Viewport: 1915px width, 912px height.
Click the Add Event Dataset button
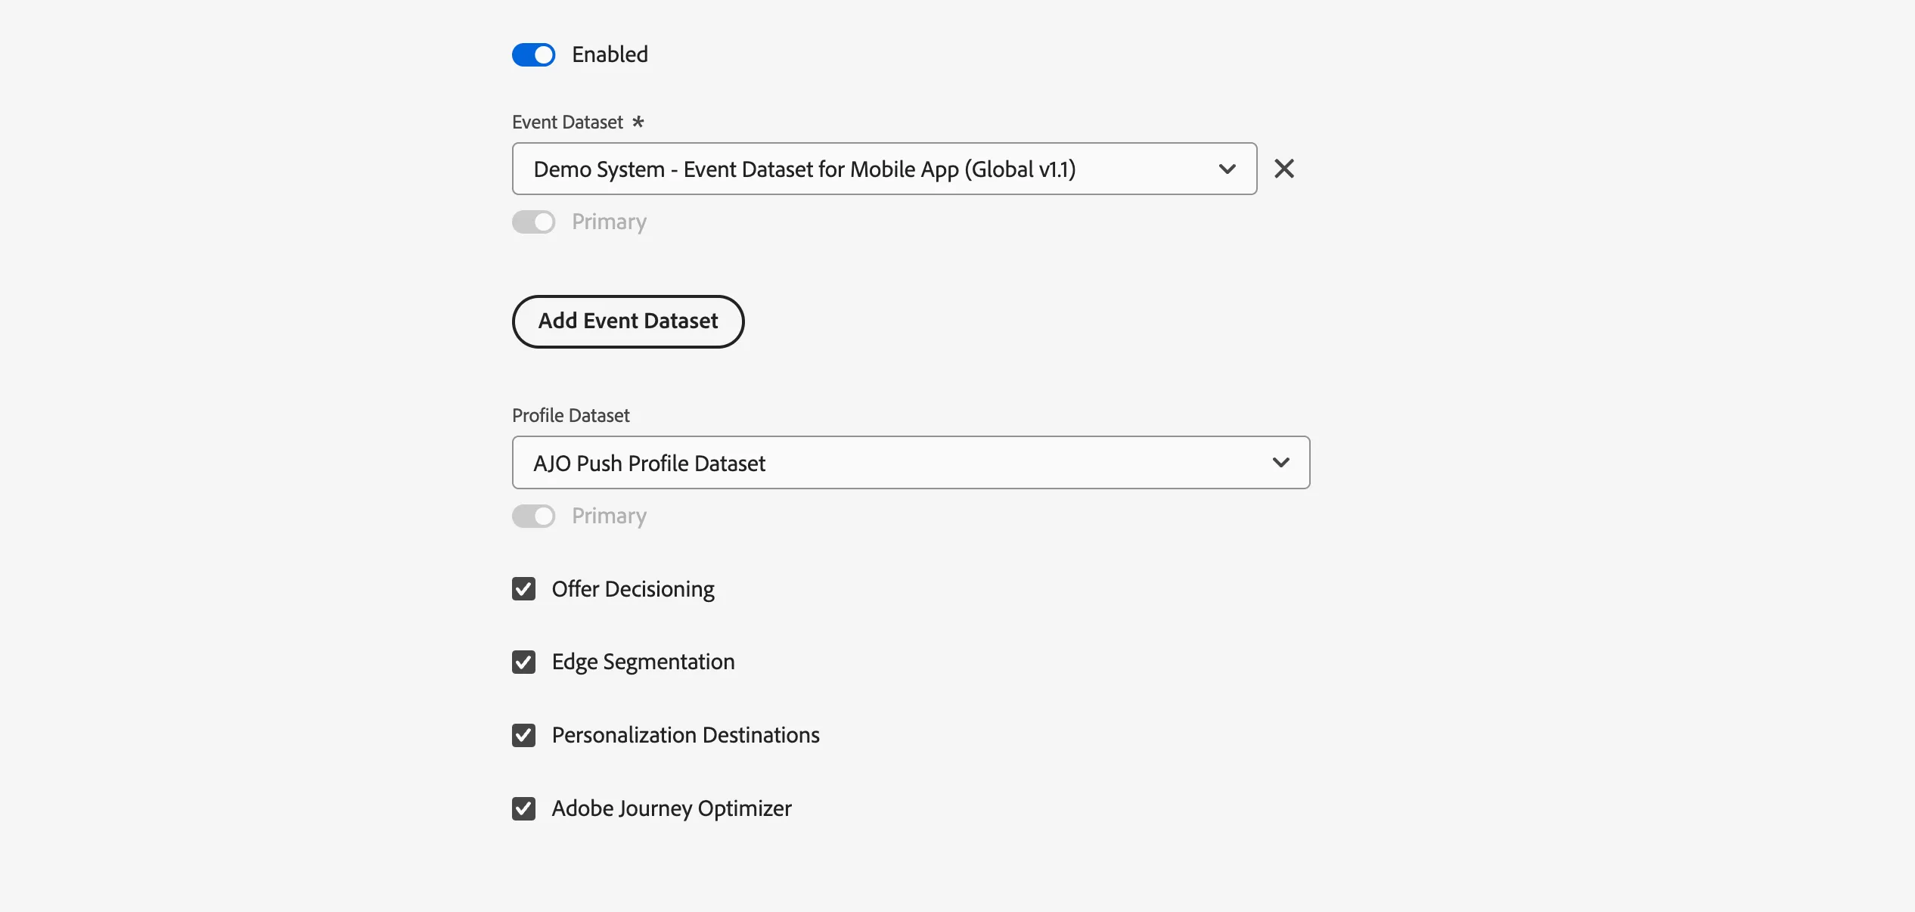pos(628,321)
